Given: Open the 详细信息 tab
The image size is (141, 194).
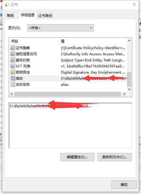Looking at the screenshot, I should pyautogui.click(x=28, y=15).
